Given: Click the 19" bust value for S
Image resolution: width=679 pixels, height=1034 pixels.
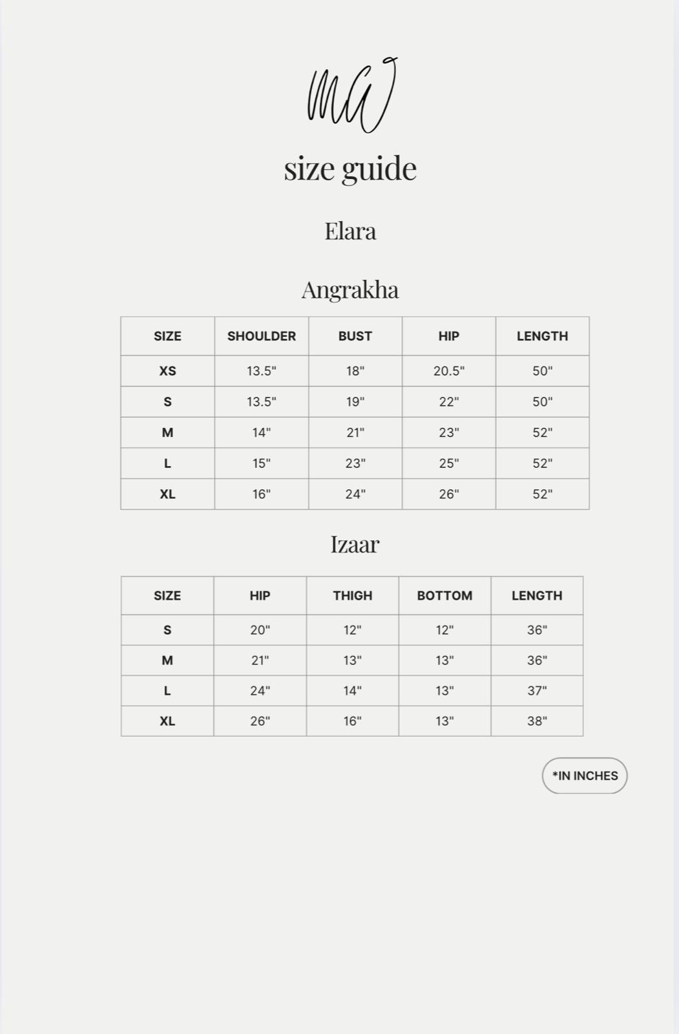Looking at the screenshot, I should [x=355, y=402].
